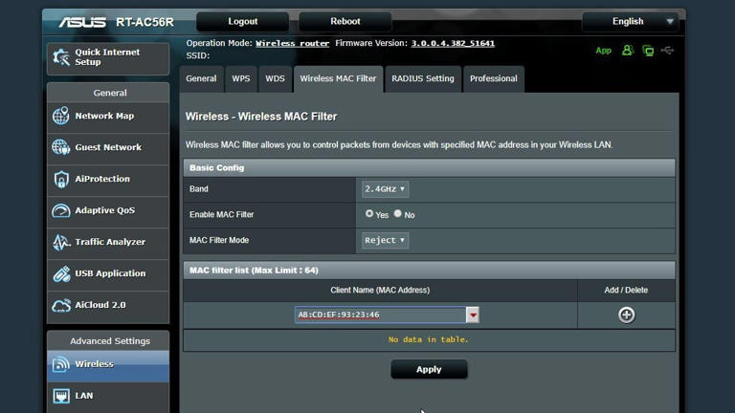This screenshot has width=735, height=413.
Task: Click the MAC address input field
Action: tap(380, 315)
